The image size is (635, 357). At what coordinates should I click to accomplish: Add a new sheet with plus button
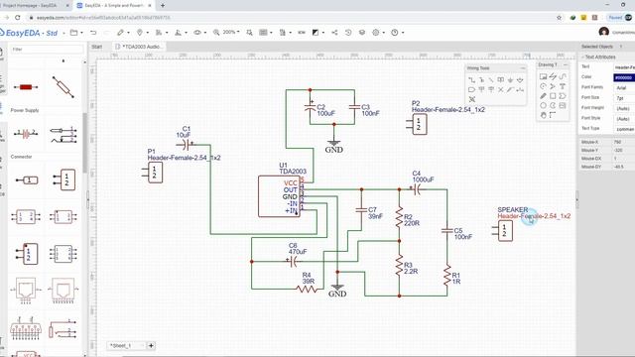[x=151, y=346]
